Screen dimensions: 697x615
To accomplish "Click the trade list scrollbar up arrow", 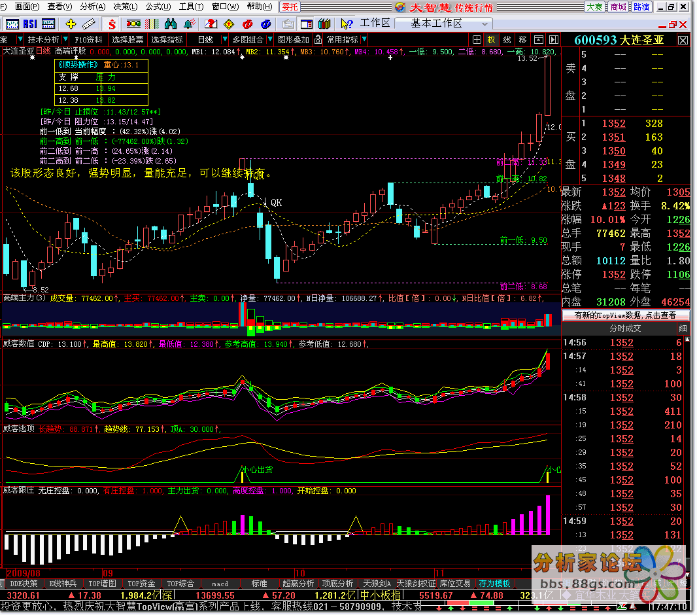I will click(x=687, y=340).
